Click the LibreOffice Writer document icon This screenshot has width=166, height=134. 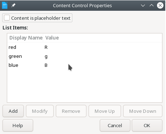click(x=5, y=5)
